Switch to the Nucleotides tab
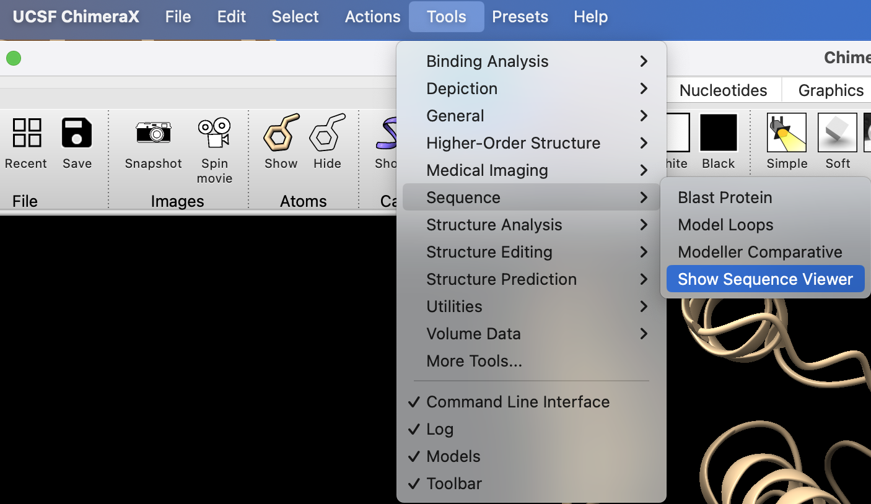Viewport: 871px width, 504px height. 723,90
